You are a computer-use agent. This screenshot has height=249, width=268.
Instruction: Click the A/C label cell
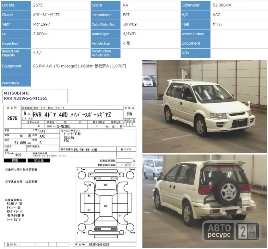[195, 15]
